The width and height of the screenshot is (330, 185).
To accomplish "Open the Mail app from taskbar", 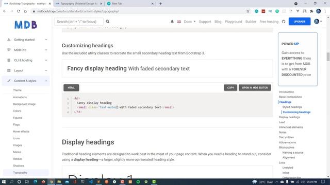I will [x=67, y=182].
